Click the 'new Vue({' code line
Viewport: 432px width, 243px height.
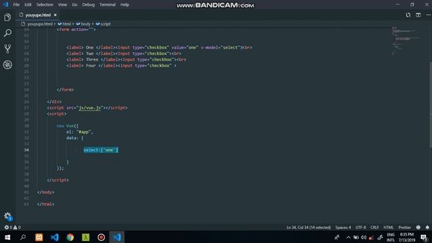coord(67,126)
